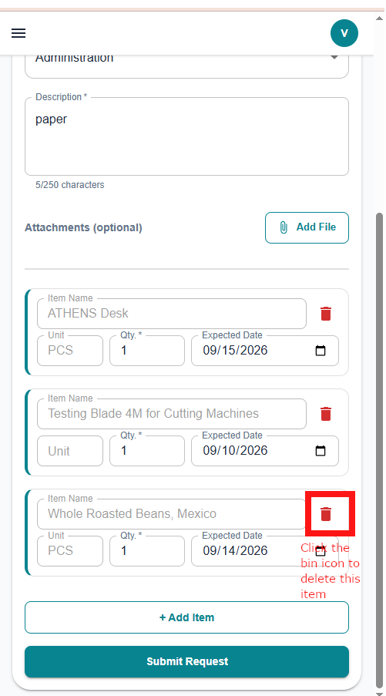Expand the Administration dropdown arrow
Viewport: 386px width, 696px height.
coord(334,58)
